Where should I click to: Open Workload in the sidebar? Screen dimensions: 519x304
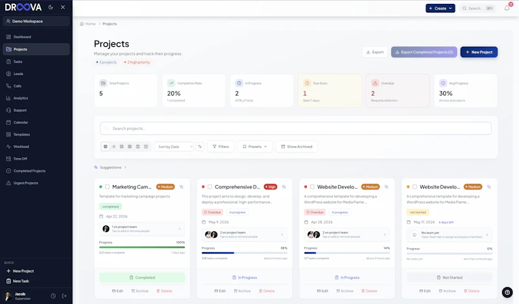coord(36,147)
